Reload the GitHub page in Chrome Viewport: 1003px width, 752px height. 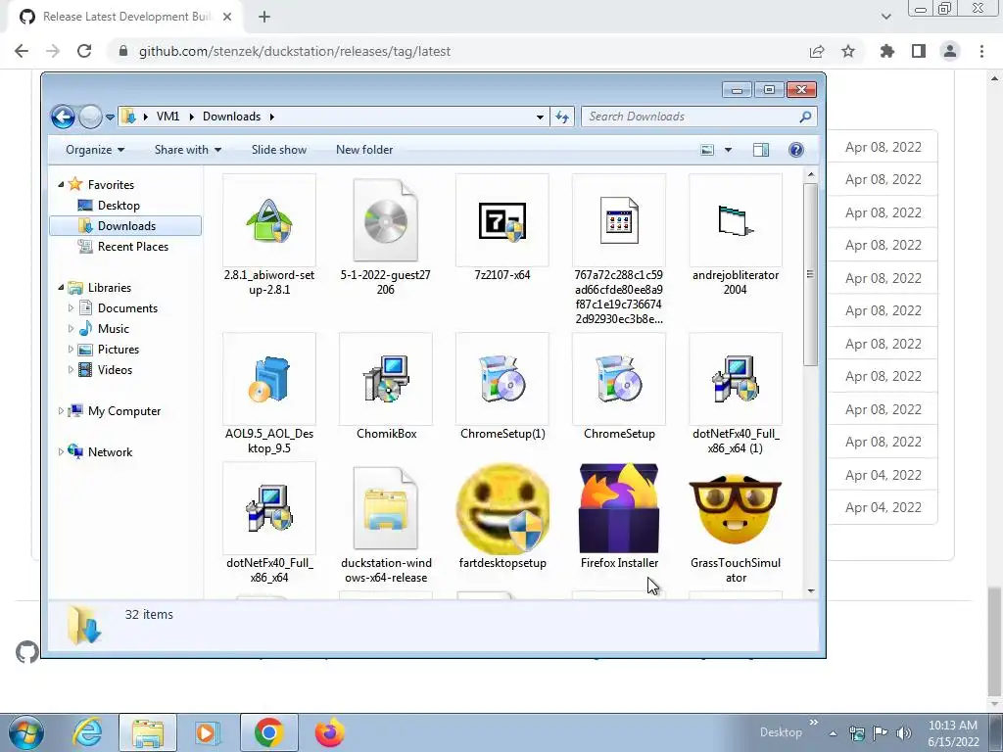click(x=84, y=51)
